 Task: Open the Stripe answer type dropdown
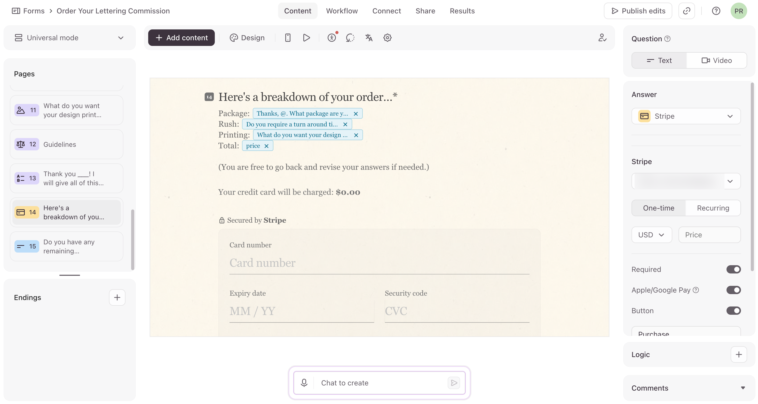point(686,116)
